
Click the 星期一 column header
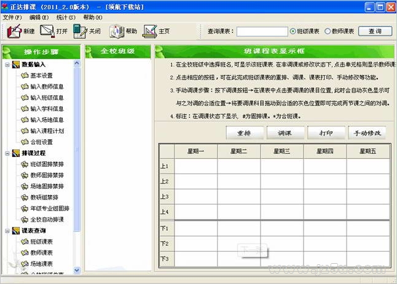[x=195, y=152]
